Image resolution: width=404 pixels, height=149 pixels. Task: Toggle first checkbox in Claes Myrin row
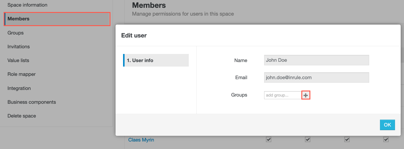(x=269, y=139)
